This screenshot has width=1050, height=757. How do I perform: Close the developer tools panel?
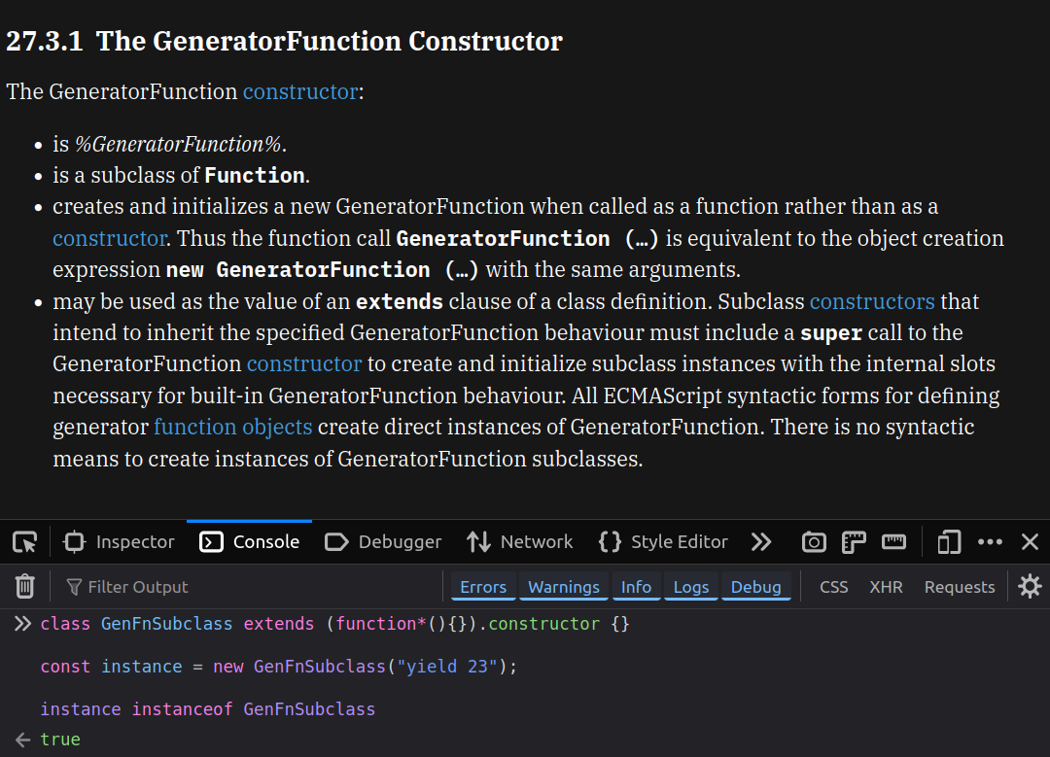click(x=1031, y=542)
